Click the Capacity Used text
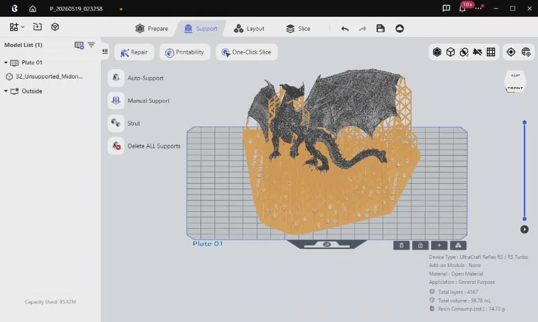The height and width of the screenshot is (322, 538). pos(50,302)
